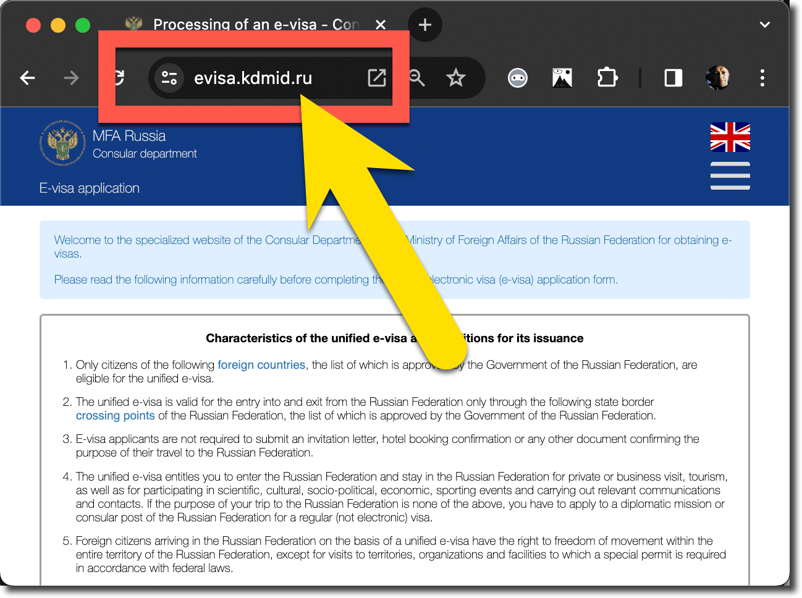Open a new browser tab
The image size is (802, 598).
point(424,25)
